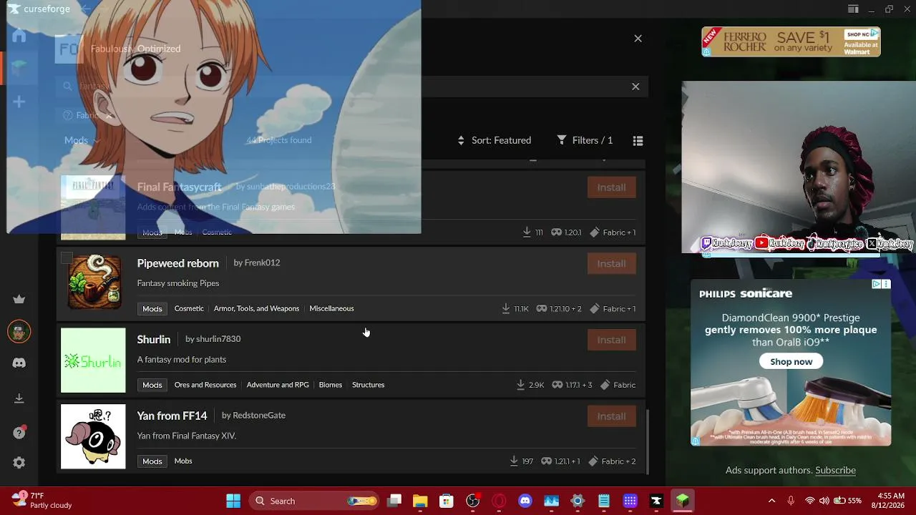This screenshot has width=916, height=515.
Task: Toggle the CurseForge sidebar layout icon
Action: tap(853, 9)
